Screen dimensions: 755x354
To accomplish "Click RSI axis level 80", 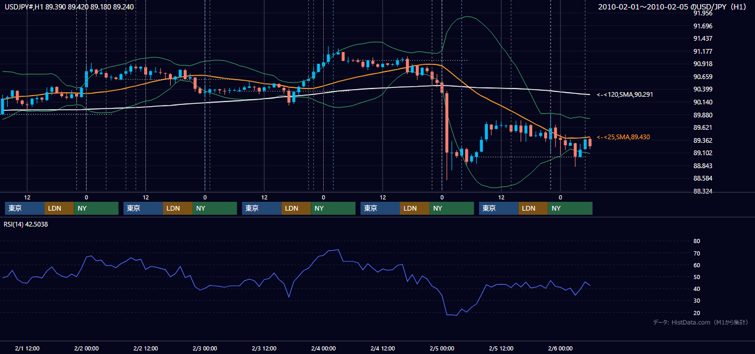I will (697, 241).
